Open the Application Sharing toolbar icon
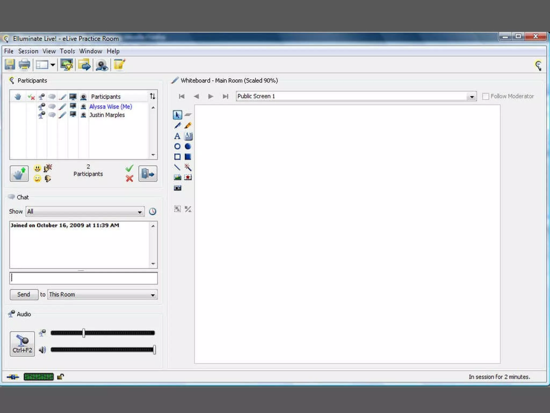550x413 pixels. click(x=67, y=65)
